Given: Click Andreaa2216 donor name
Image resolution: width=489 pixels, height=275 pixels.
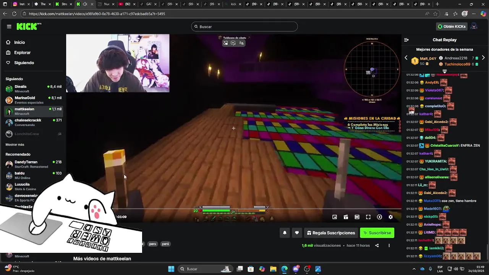Looking at the screenshot, I should (456, 58).
